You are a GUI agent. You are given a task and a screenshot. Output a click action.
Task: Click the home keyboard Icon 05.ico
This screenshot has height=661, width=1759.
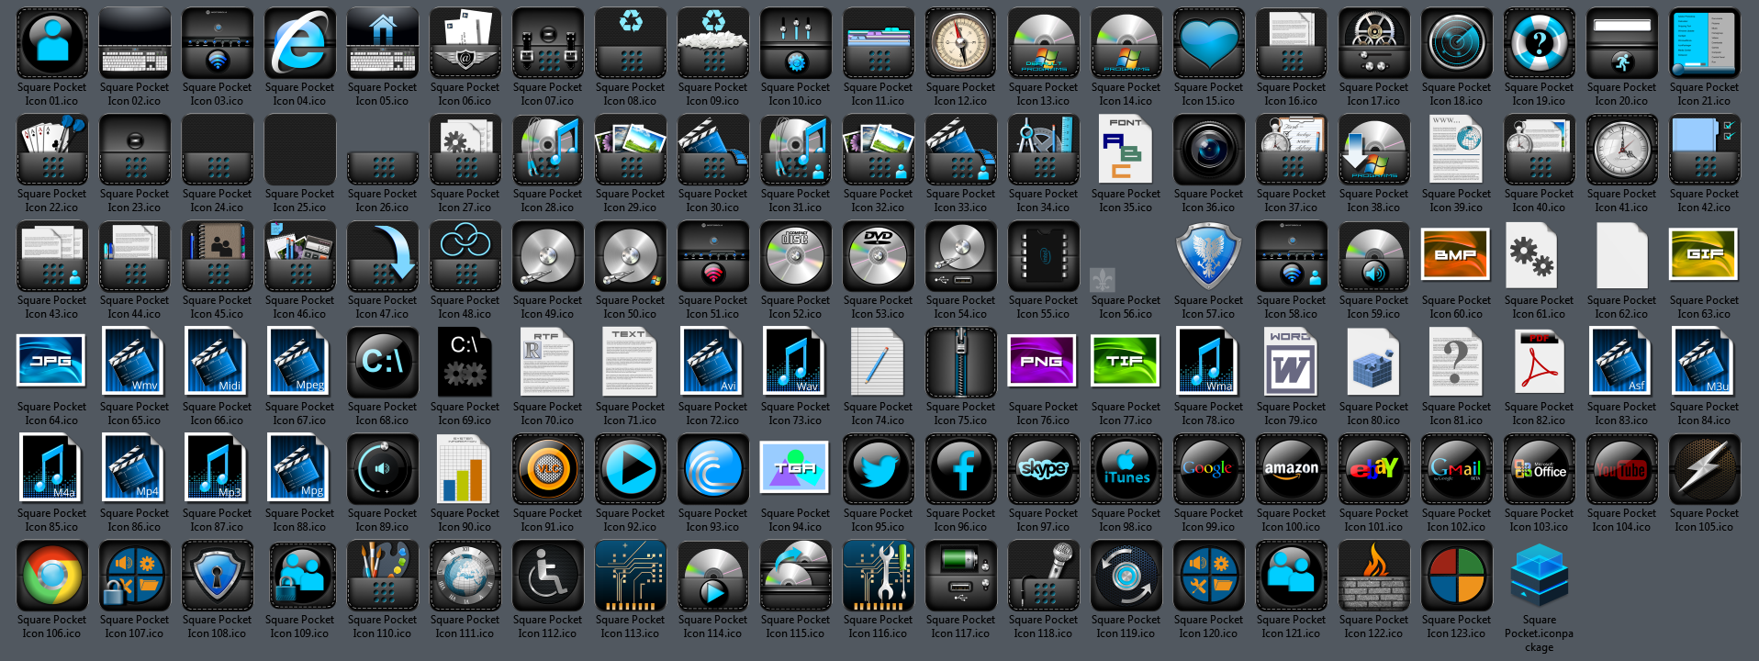(x=383, y=43)
